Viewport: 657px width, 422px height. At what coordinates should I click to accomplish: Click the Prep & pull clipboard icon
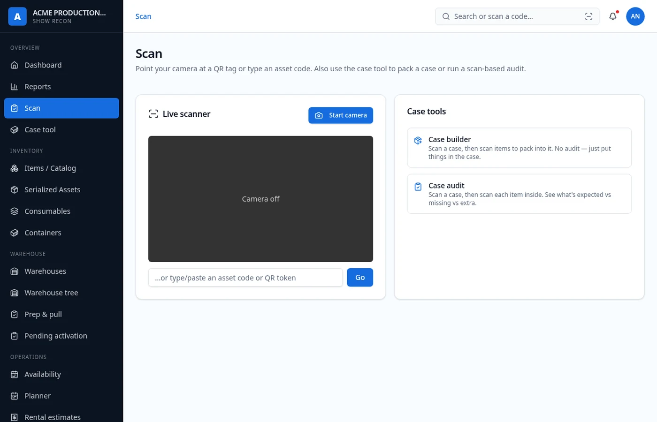(x=15, y=315)
